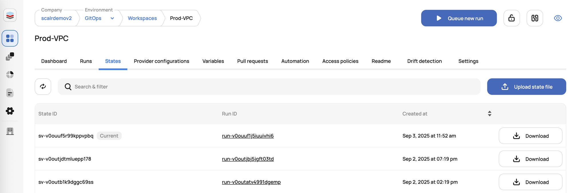Click the Scalr logo icon

pos(10,15)
